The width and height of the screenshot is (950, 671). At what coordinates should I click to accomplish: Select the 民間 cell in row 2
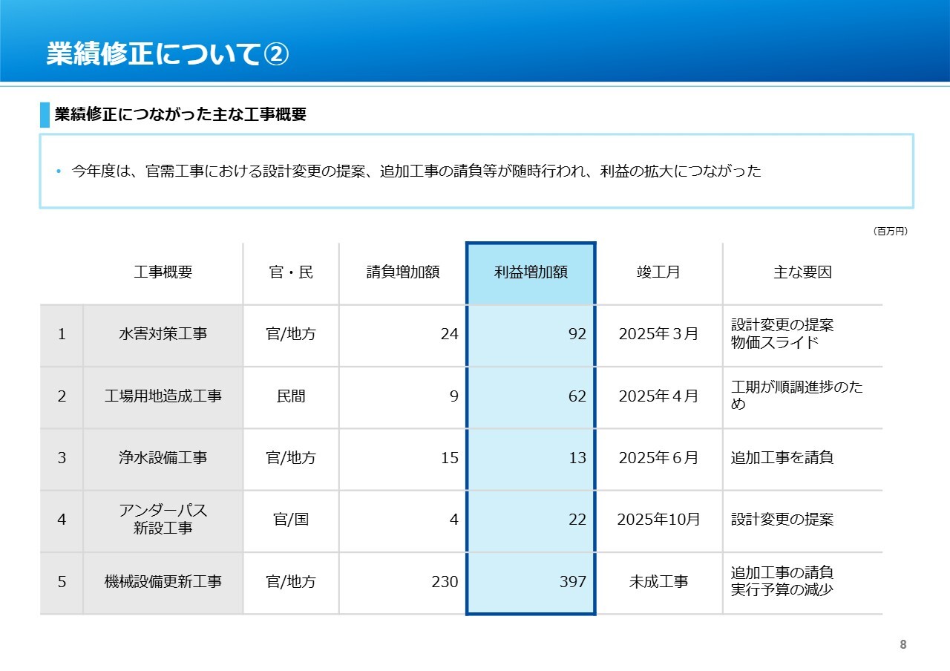290,396
